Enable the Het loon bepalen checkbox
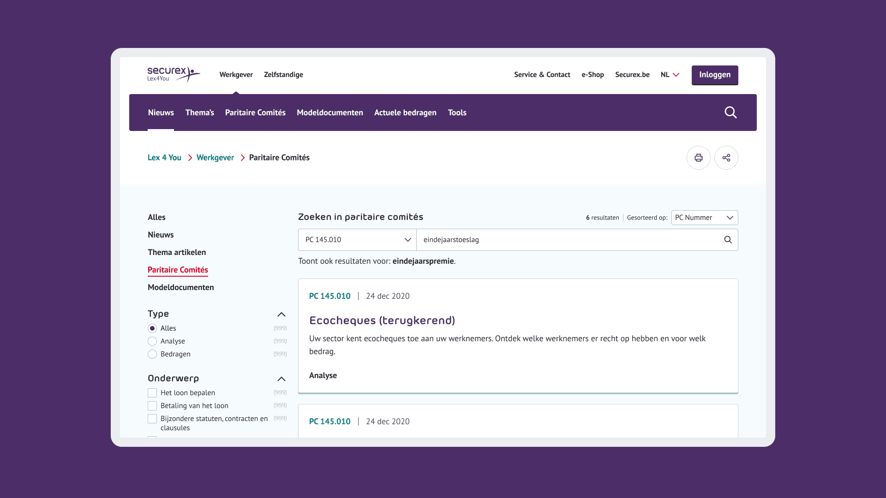 point(152,392)
